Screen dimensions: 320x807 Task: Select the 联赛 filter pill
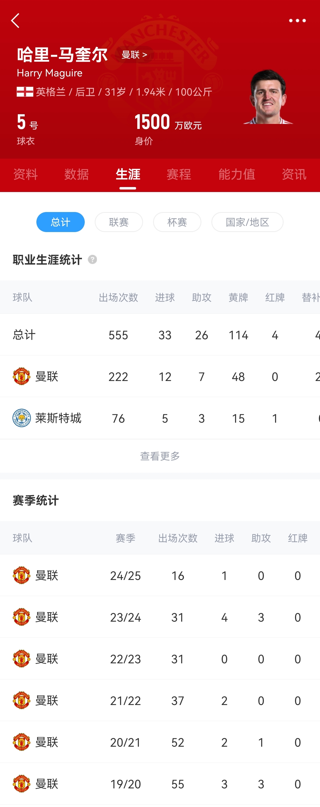(119, 222)
